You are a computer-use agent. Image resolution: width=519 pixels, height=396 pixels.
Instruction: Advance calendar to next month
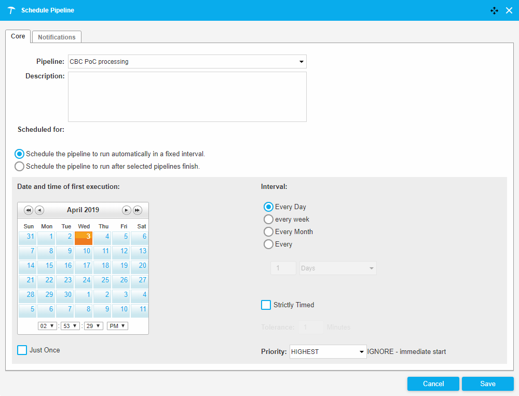pos(126,210)
